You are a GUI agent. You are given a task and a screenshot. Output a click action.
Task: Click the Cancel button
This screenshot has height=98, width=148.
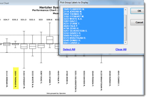point(137,22)
